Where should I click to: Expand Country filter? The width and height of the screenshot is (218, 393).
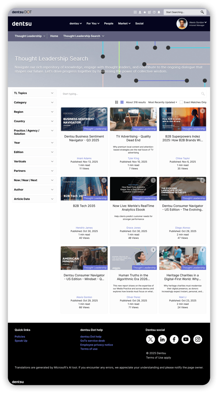(34, 121)
